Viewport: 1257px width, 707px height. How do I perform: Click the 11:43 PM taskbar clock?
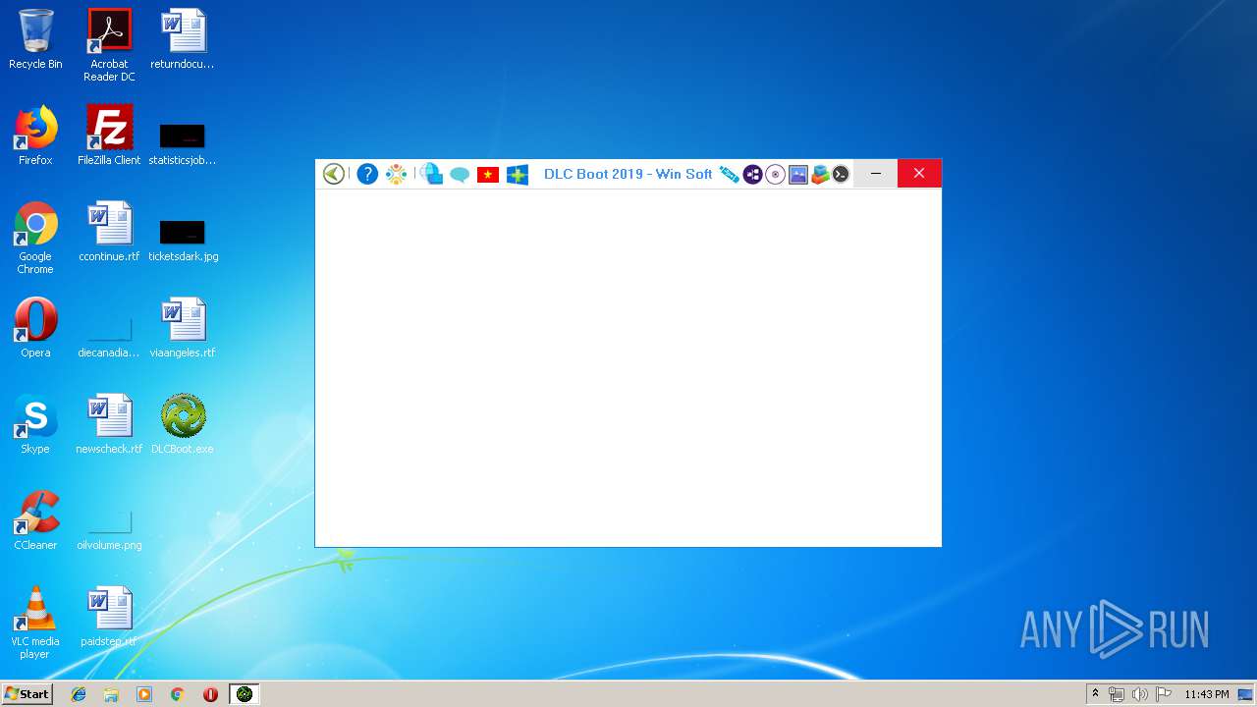tap(1206, 694)
